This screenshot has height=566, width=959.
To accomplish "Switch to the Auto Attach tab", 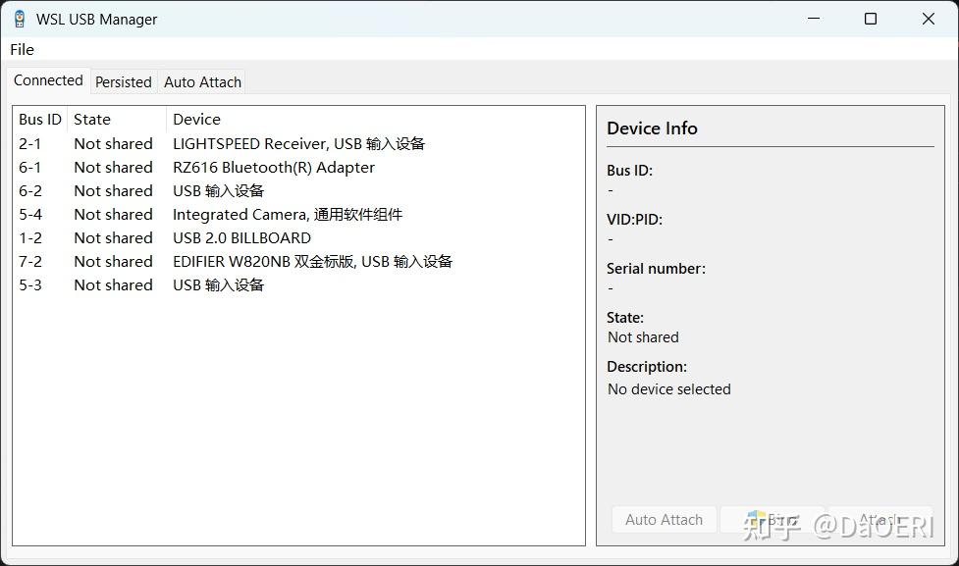I will point(202,82).
